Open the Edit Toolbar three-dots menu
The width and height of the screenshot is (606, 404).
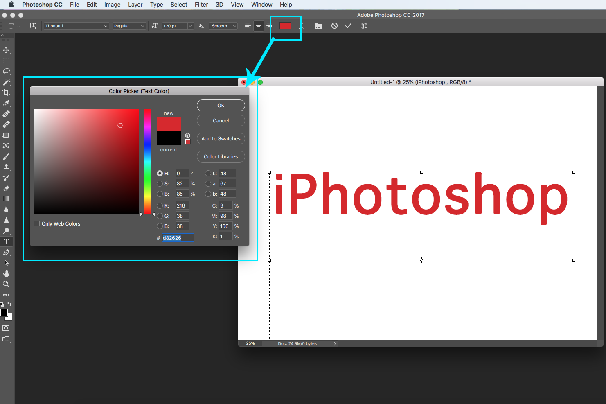coord(6,295)
